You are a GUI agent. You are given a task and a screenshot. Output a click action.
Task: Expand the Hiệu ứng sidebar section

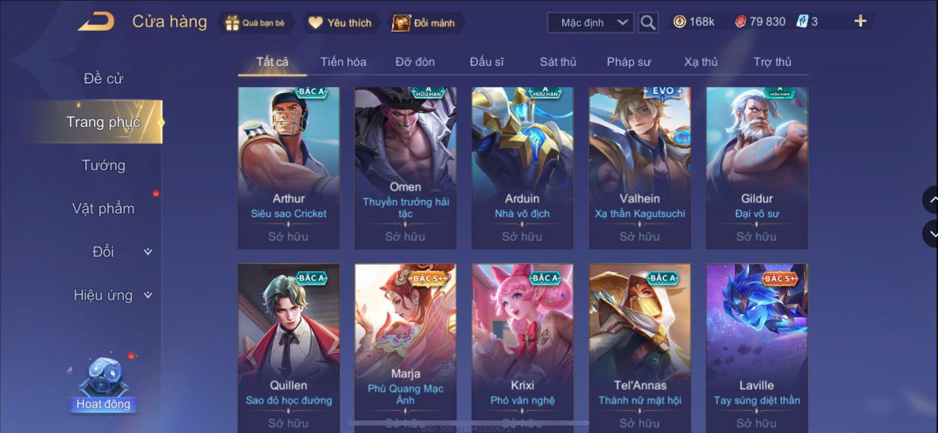click(x=148, y=295)
